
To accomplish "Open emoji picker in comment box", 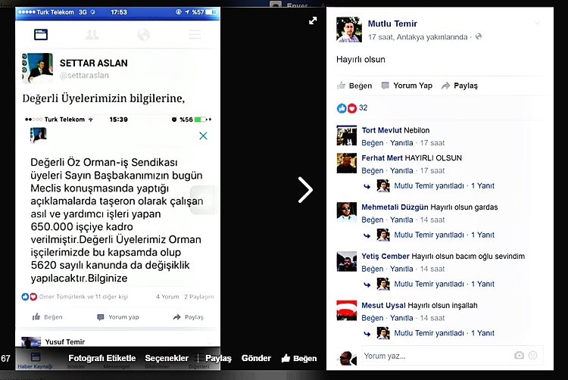I will [533, 355].
